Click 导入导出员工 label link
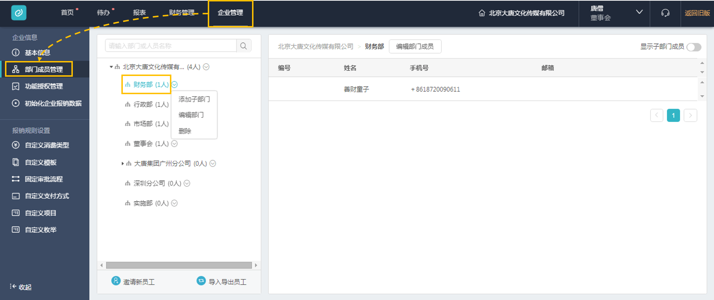The image size is (714, 300). (227, 282)
